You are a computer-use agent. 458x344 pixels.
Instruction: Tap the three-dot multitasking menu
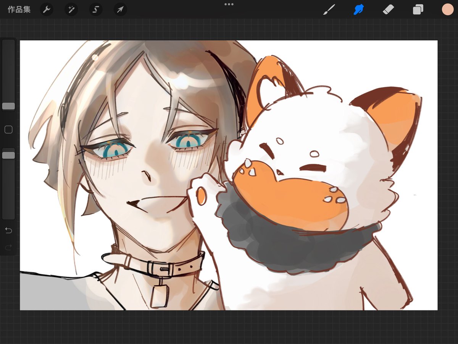tap(229, 4)
